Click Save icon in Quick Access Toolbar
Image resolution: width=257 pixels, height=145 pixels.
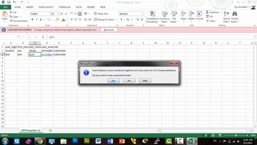click(x=9, y=2)
